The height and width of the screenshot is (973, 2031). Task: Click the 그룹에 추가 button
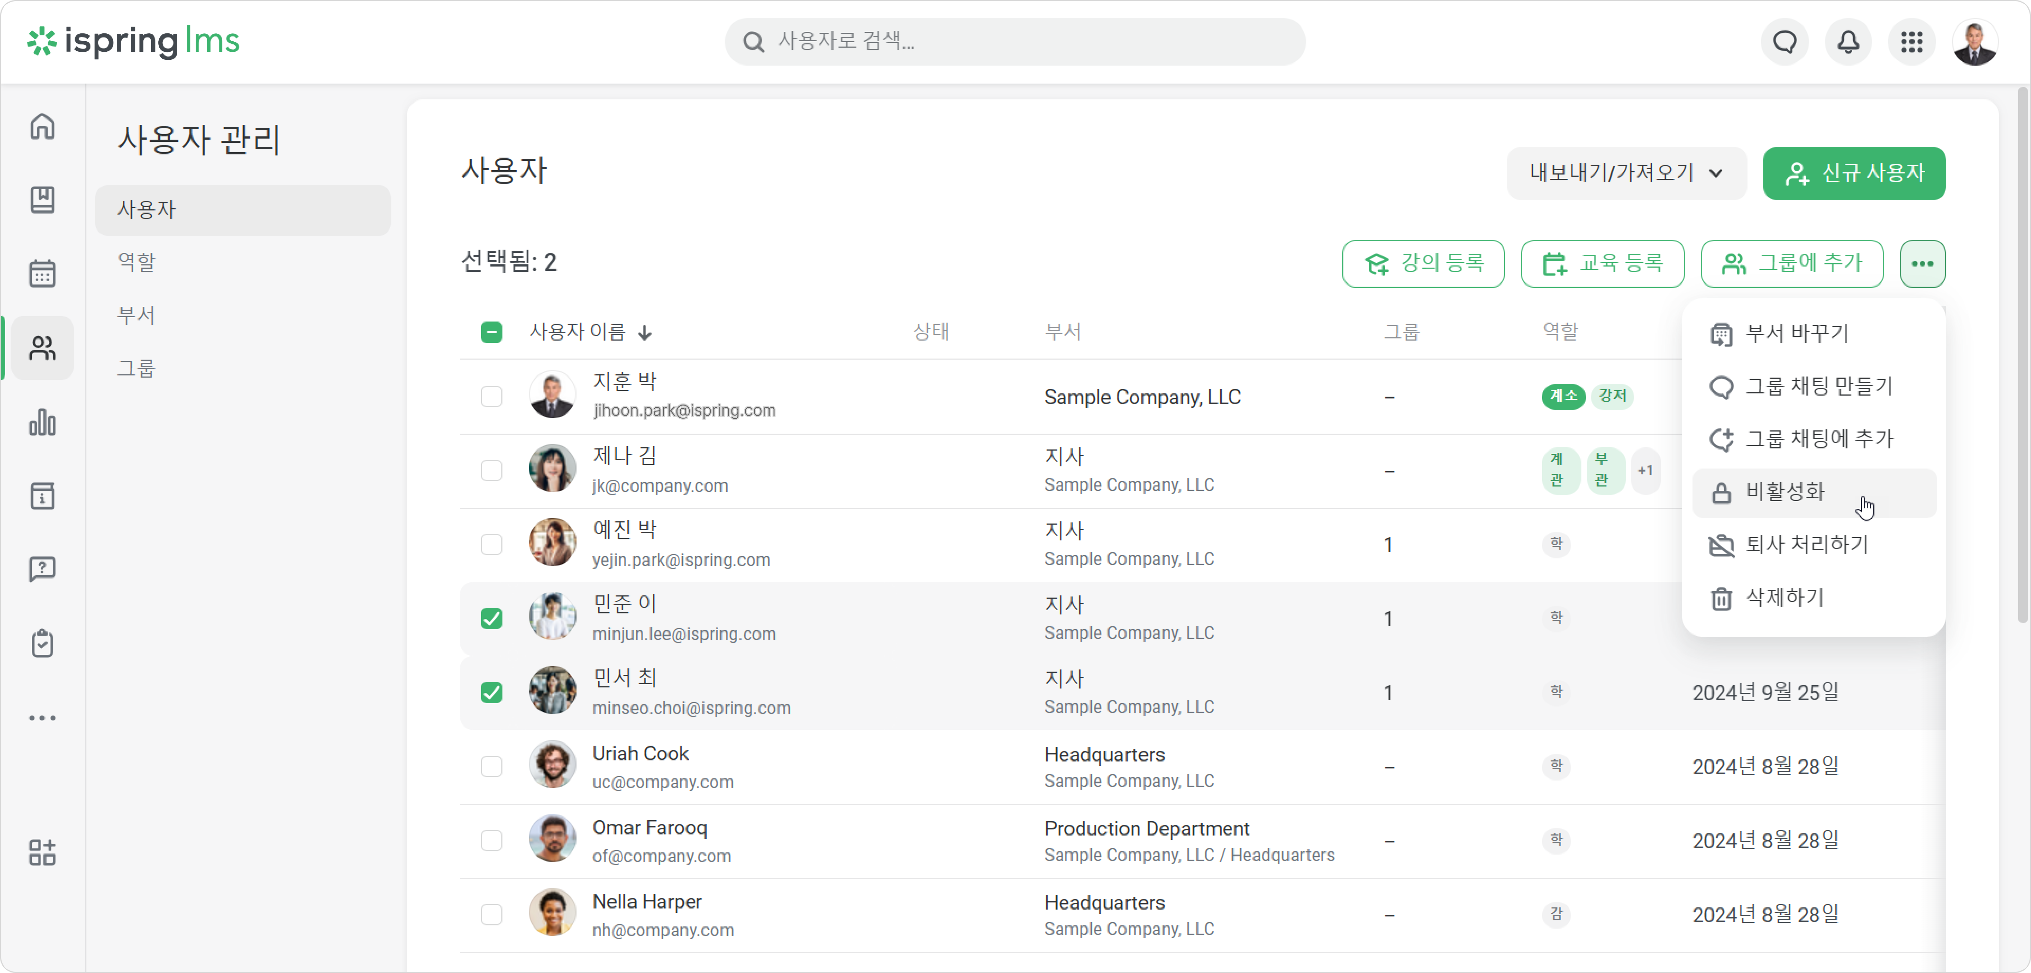(1792, 263)
